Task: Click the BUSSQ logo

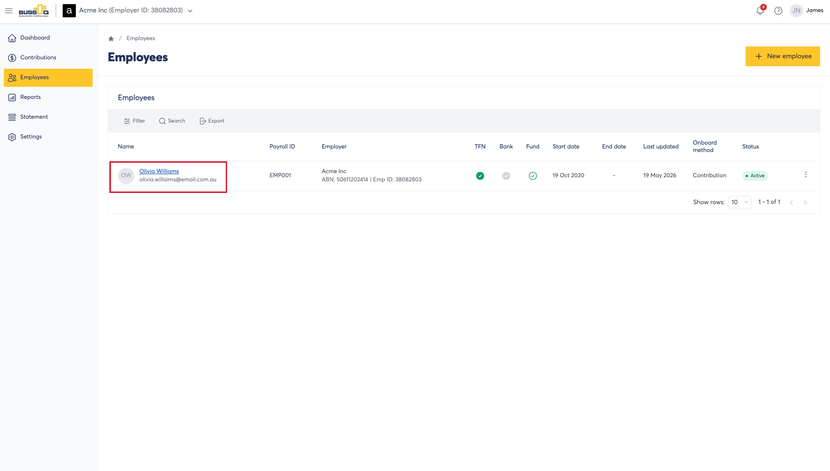Action: (34, 11)
